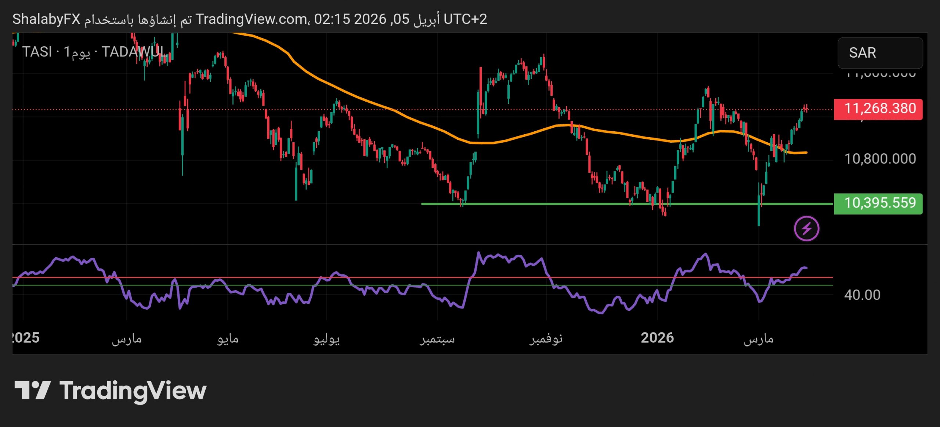Open the SAR currency selector

point(880,53)
